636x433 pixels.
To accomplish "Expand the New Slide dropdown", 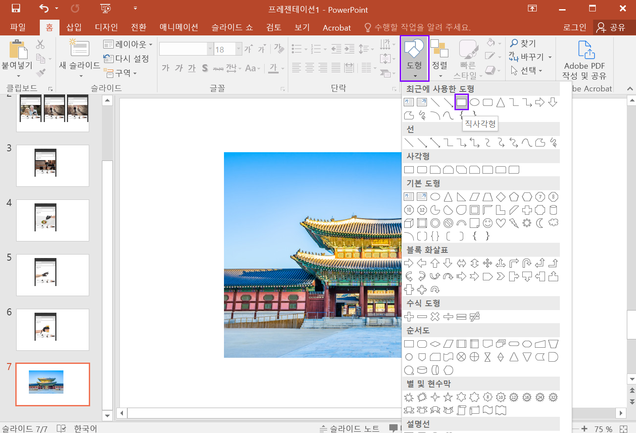I will [80, 71].
